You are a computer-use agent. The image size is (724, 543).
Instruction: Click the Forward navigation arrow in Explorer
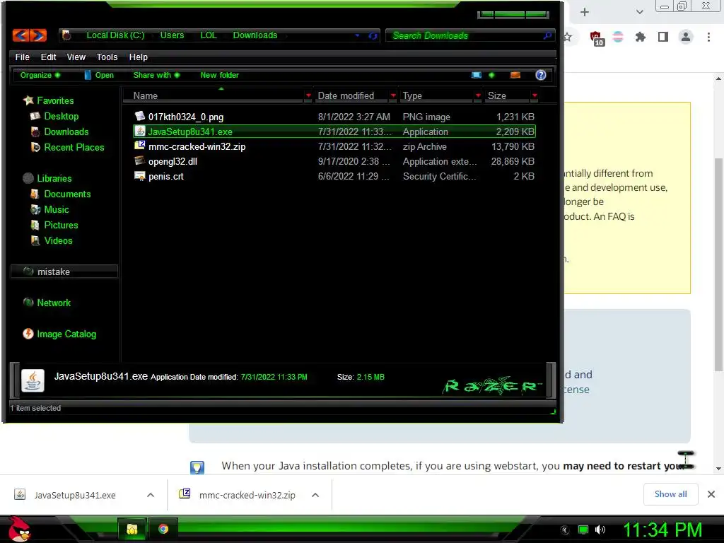pyautogui.click(x=38, y=35)
